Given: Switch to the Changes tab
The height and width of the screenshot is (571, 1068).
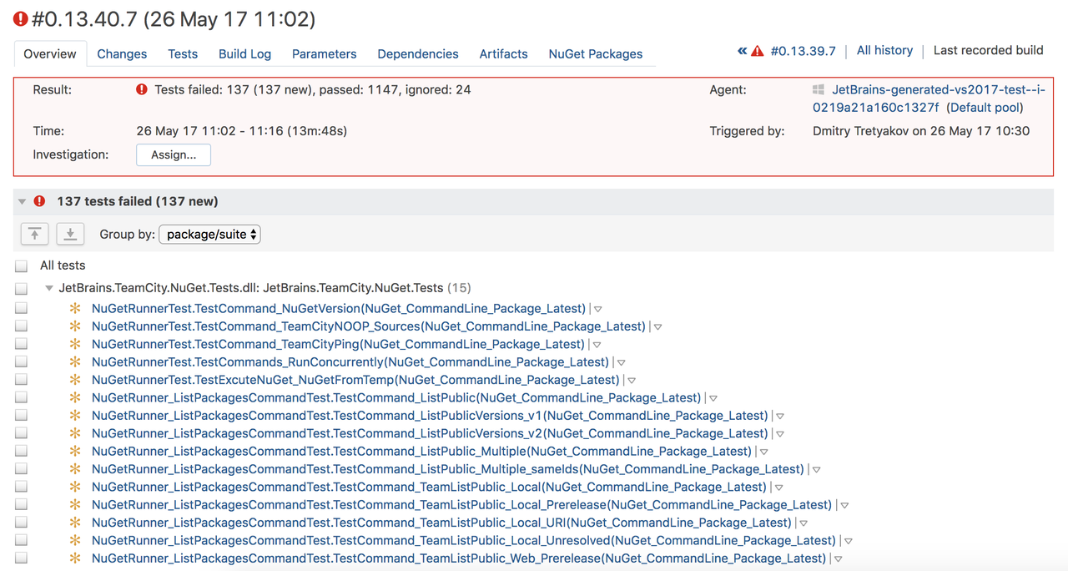Looking at the screenshot, I should coord(122,53).
